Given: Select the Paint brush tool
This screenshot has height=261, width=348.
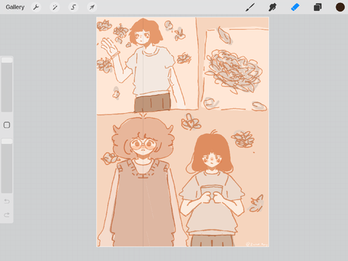Looking at the screenshot, I should 250,7.
